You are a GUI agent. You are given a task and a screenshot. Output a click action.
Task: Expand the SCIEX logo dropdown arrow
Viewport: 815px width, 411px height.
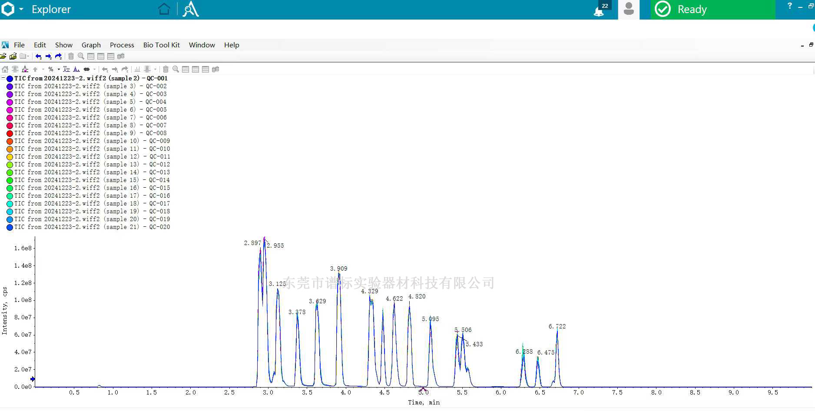(21, 9)
